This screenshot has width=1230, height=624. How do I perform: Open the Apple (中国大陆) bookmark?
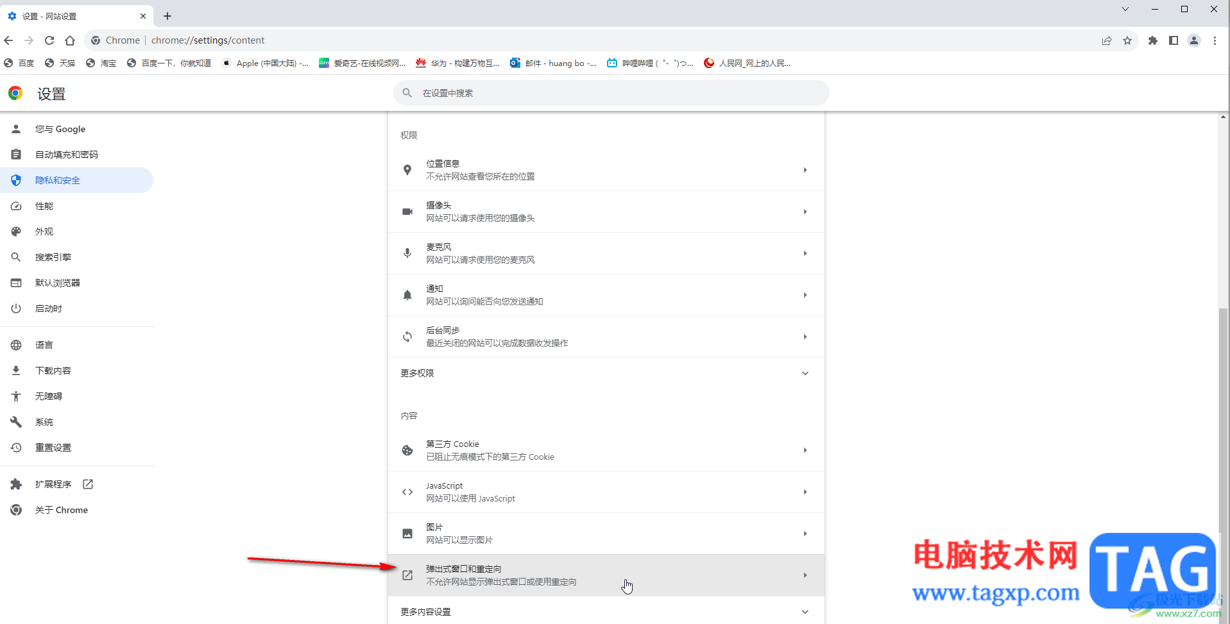coord(265,63)
